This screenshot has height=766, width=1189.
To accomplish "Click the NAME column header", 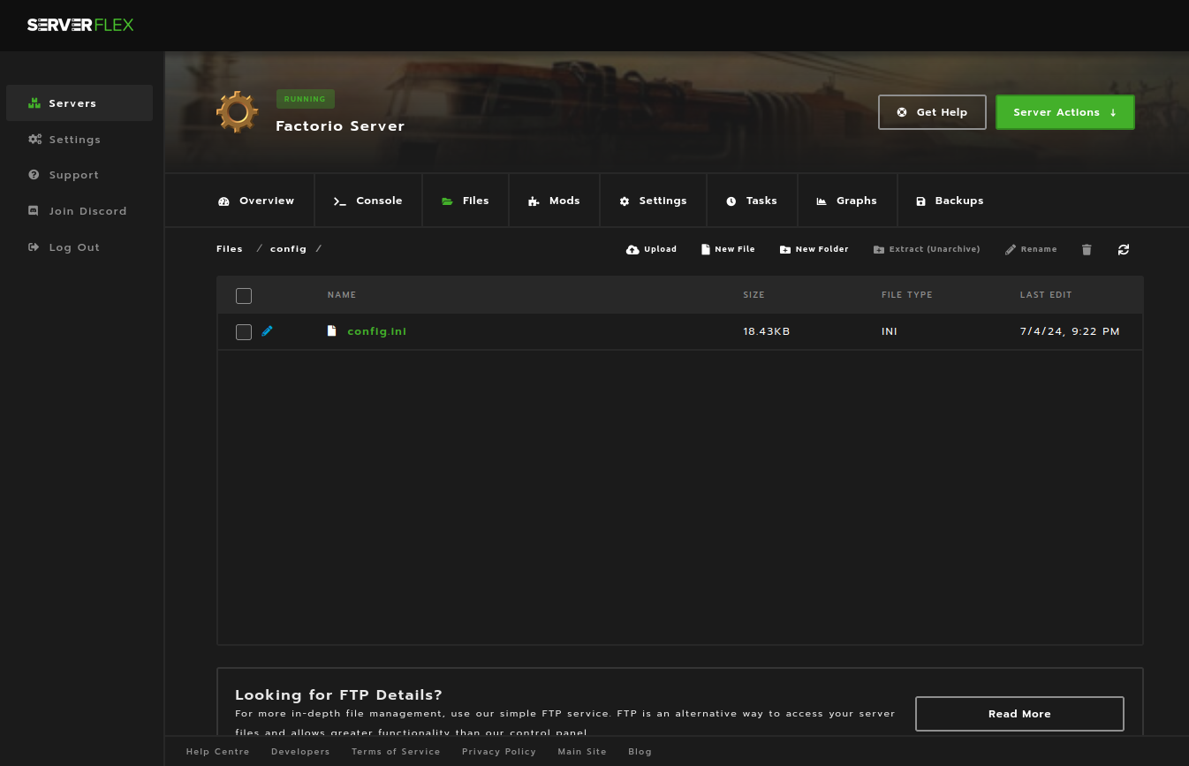I will [x=342, y=295].
